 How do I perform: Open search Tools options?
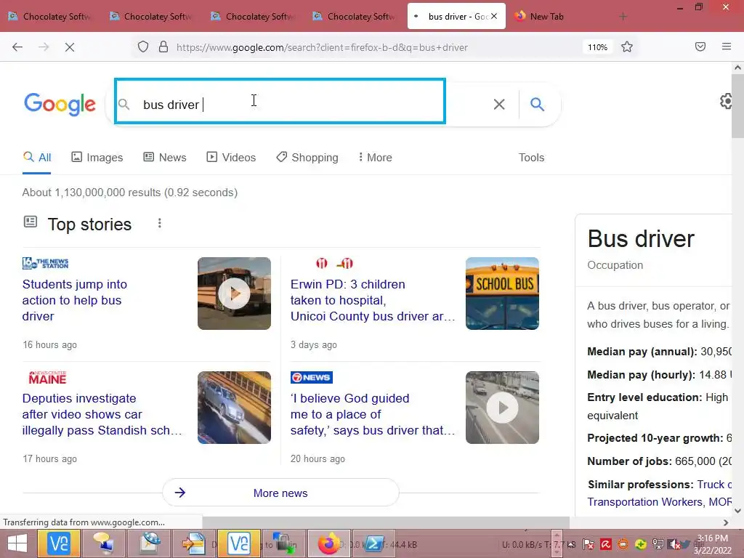tap(531, 158)
